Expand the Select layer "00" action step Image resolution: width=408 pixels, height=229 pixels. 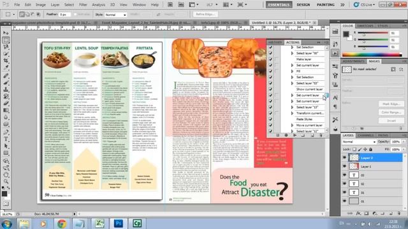[x=292, y=53]
